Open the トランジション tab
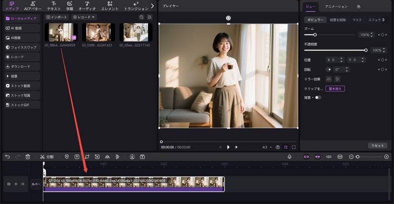 [136, 6]
